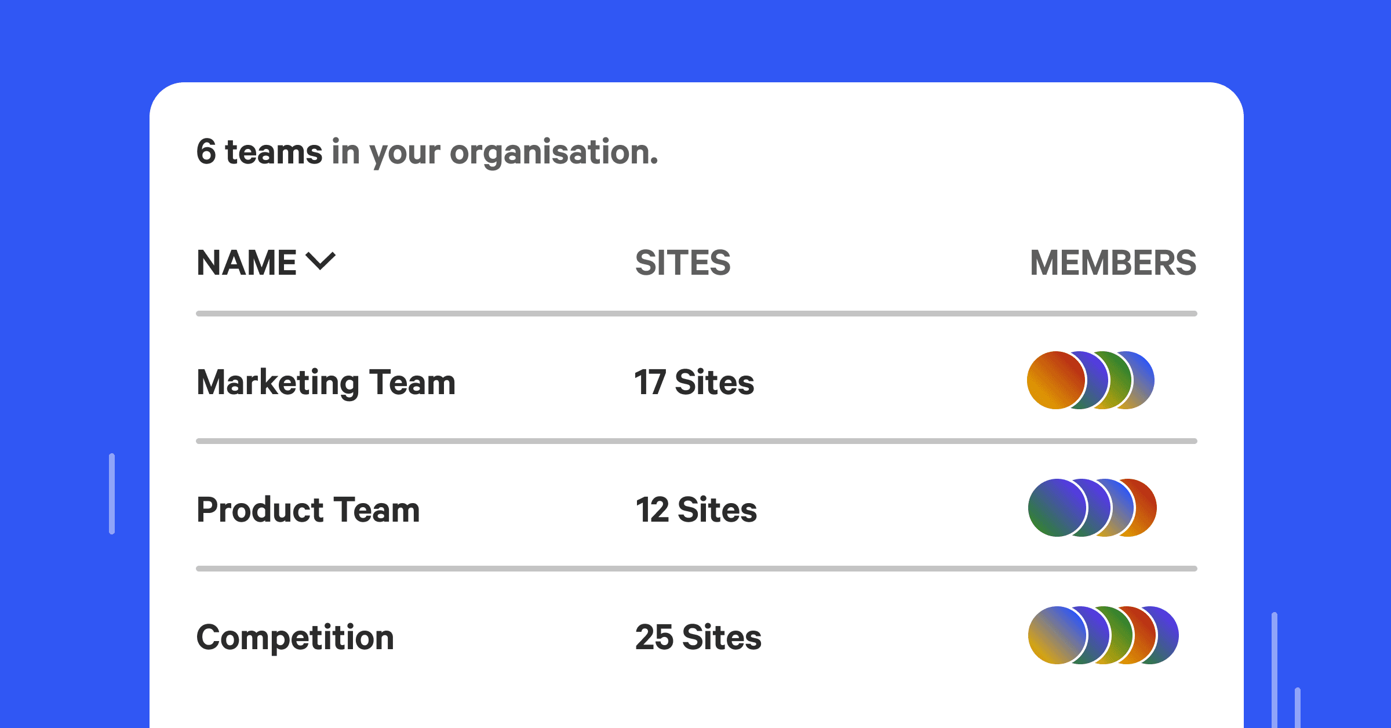Viewport: 1391px width, 728px height.
Task: Open the first avatar in Product Team row
Action: [x=1056, y=508]
